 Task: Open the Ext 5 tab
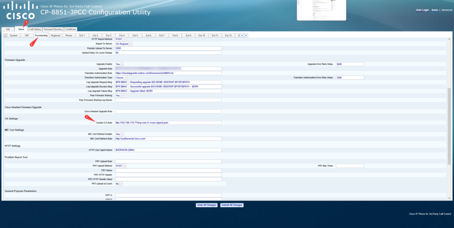135,35
